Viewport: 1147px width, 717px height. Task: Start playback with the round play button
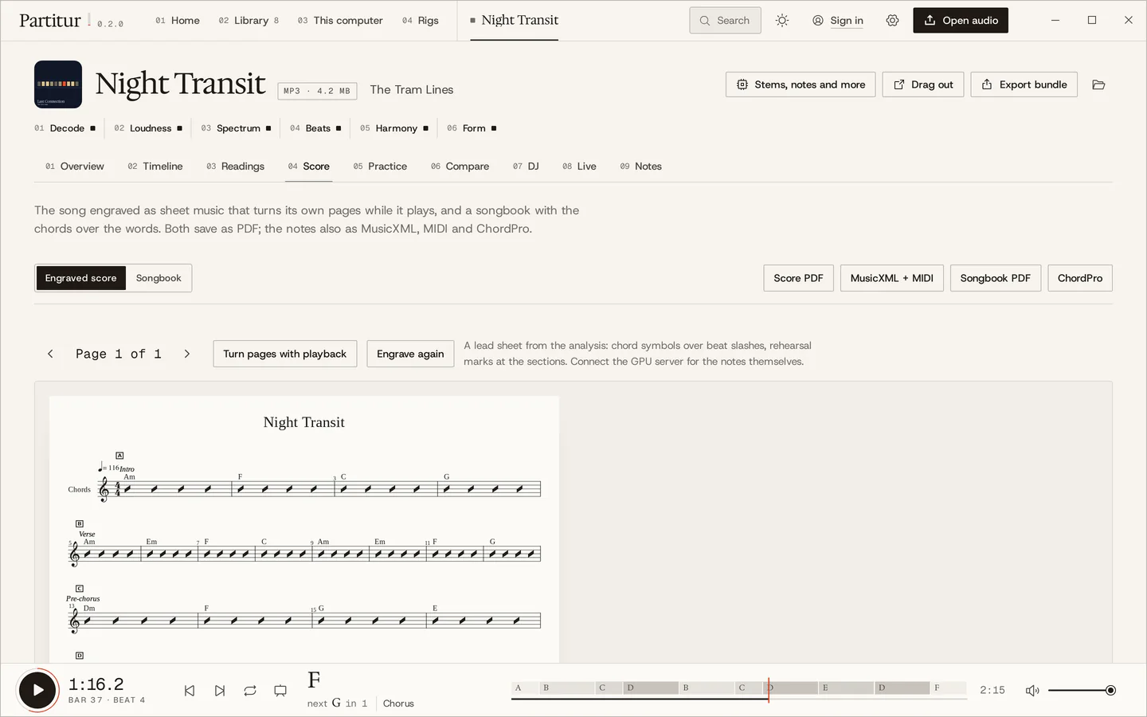(x=37, y=690)
